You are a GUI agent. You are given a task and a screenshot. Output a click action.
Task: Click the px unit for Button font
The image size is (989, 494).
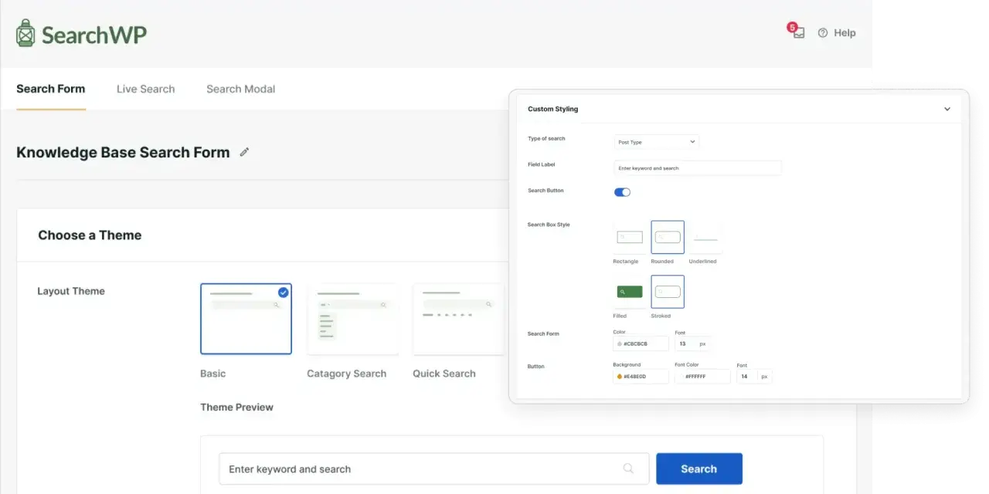tap(764, 377)
